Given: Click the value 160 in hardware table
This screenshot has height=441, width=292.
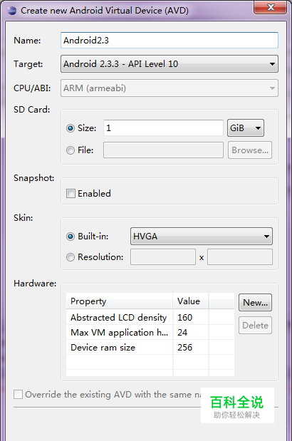Looking at the screenshot, I should click(x=185, y=318).
